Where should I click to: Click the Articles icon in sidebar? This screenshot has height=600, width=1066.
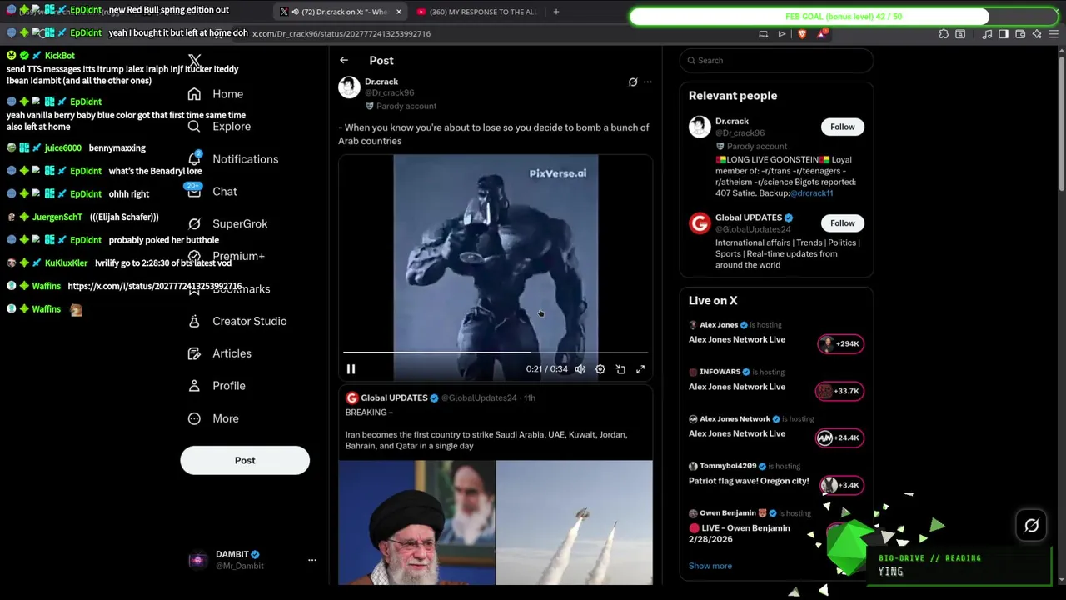194,353
